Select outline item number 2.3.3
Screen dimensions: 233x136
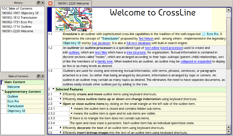(51, 118)
